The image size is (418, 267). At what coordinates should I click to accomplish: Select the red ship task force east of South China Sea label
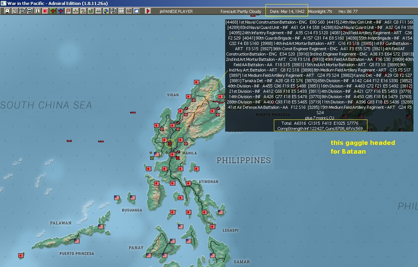point(133,113)
